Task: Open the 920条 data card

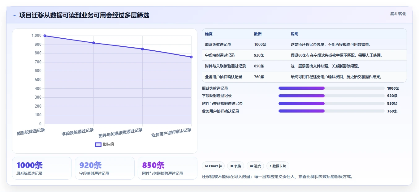Action: point(105,168)
